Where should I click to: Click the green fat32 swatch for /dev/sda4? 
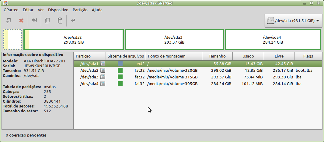(x=120, y=84)
